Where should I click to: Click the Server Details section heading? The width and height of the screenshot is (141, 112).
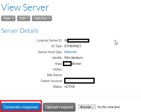click(20, 31)
